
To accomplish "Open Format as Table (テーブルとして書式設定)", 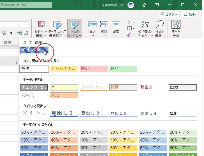I will 57,29.
